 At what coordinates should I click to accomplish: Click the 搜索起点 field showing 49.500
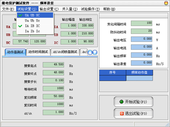pos(53,65)
